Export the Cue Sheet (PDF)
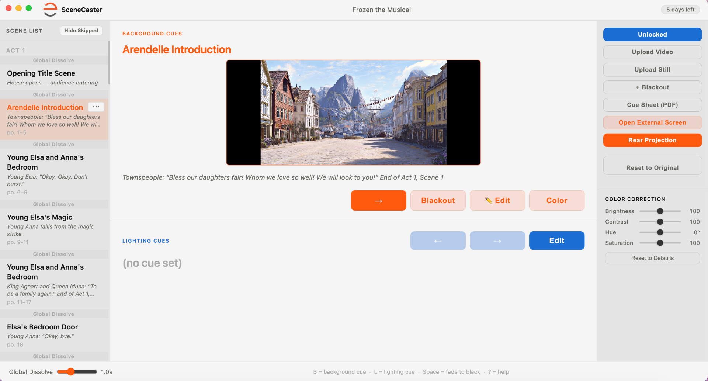Viewport: 708px width, 381px height. click(x=652, y=105)
